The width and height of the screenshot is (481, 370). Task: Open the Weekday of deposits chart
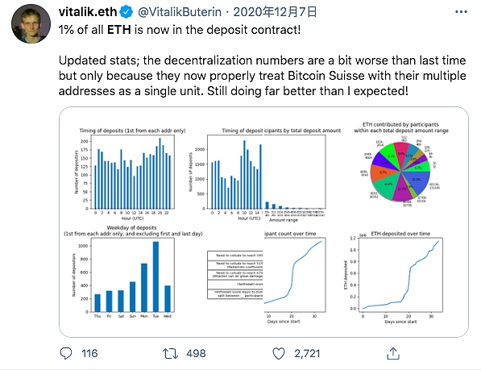133,272
